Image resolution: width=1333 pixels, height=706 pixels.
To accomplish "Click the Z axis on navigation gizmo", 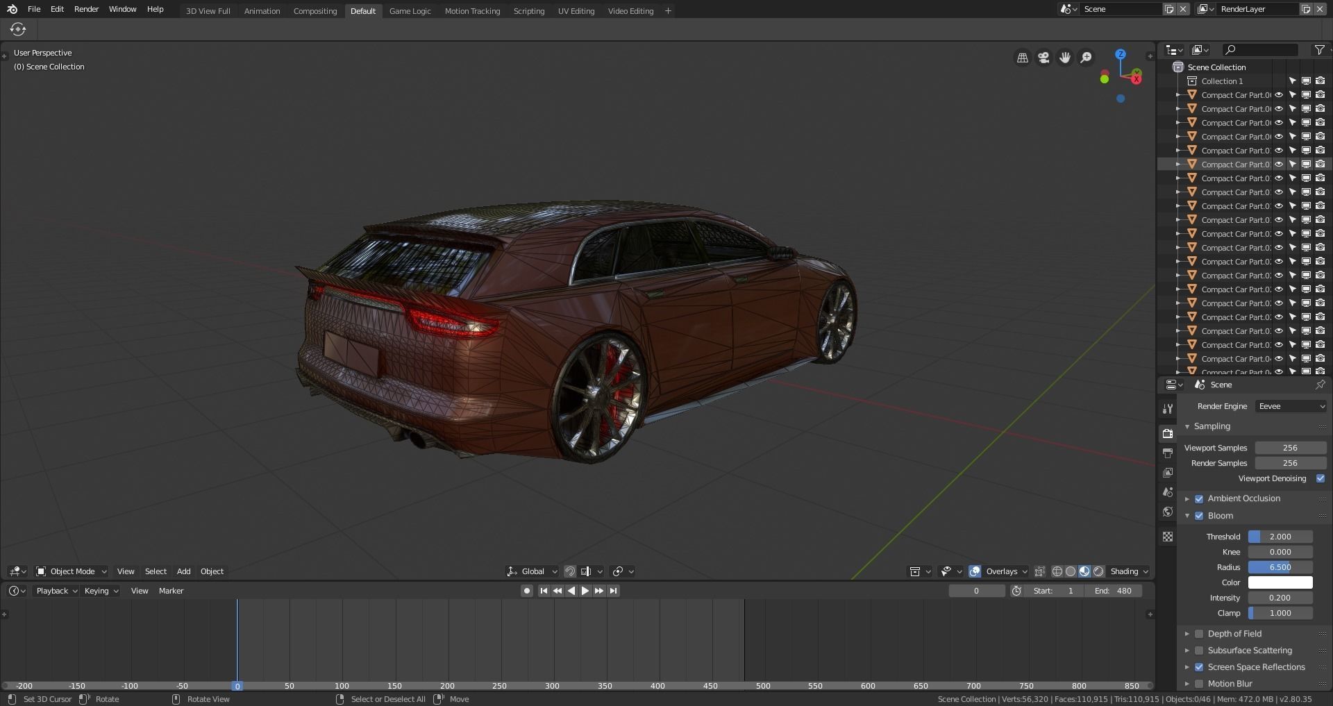I will [1120, 54].
